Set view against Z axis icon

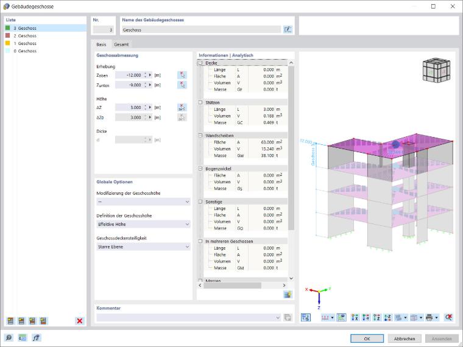(387, 318)
